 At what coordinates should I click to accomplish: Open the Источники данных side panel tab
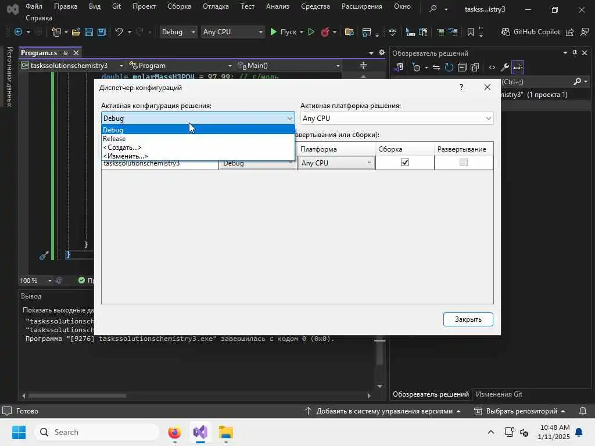point(9,77)
